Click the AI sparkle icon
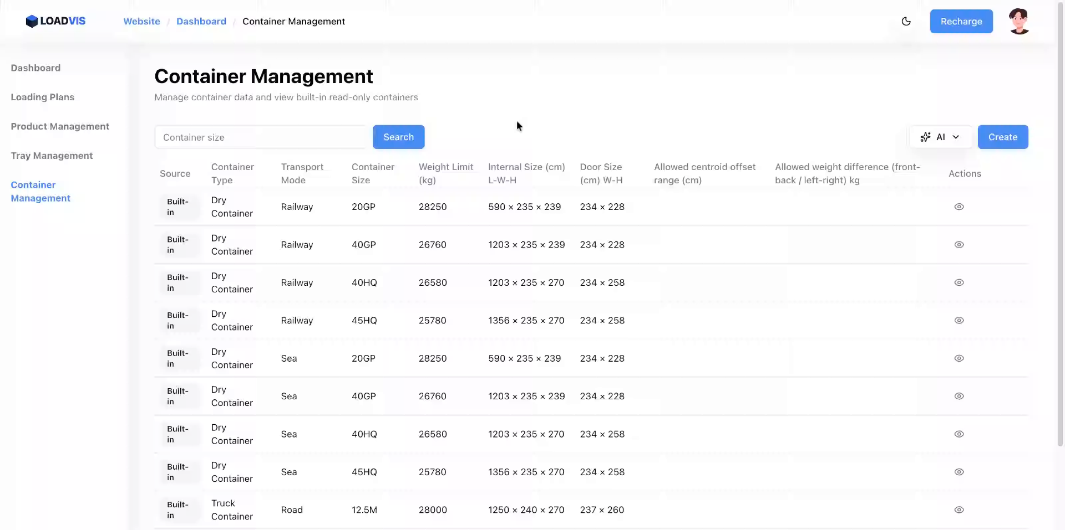The width and height of the screenshot is (1065, 530). [x=925, y=137]
